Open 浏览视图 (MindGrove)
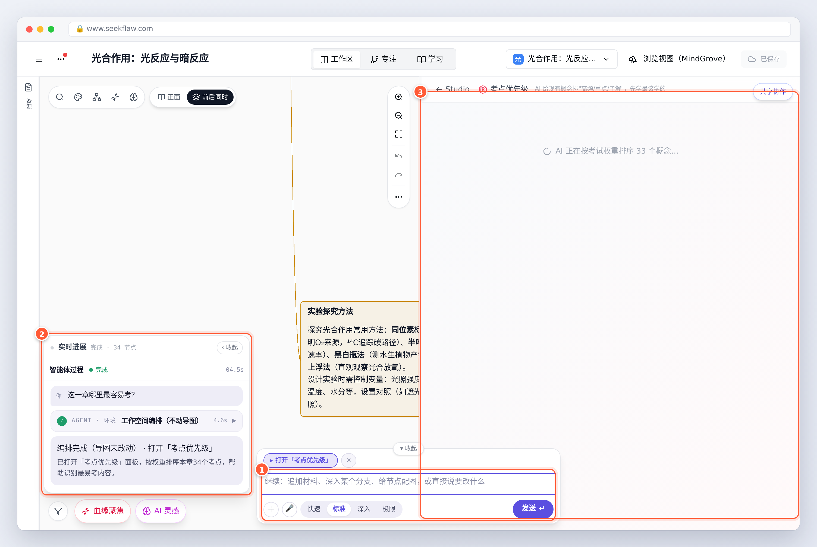The width and height of the screenshot is (817, 547). 677,59
